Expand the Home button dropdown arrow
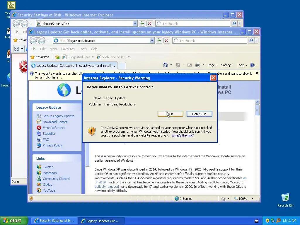This screenshot has width=300, height=225. coord(171,65)
